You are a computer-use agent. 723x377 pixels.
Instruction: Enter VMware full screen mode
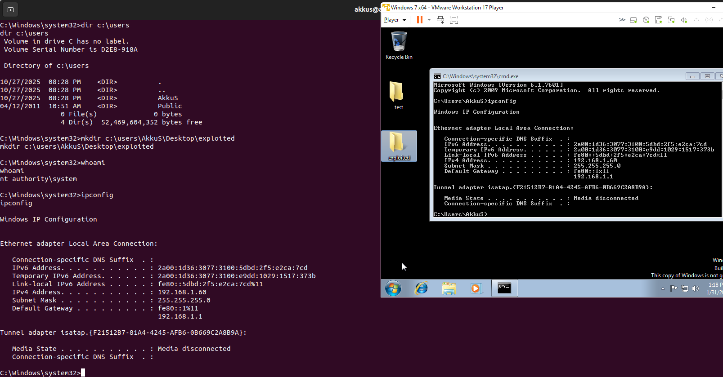pos(454,20)
